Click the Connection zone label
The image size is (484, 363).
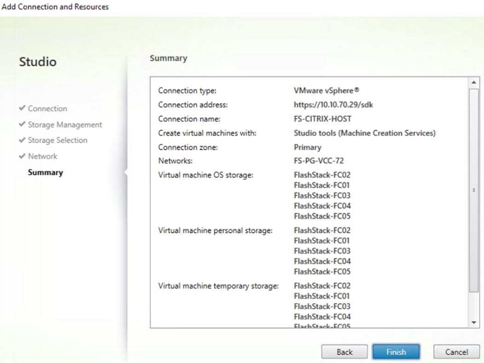click(188, 147)
